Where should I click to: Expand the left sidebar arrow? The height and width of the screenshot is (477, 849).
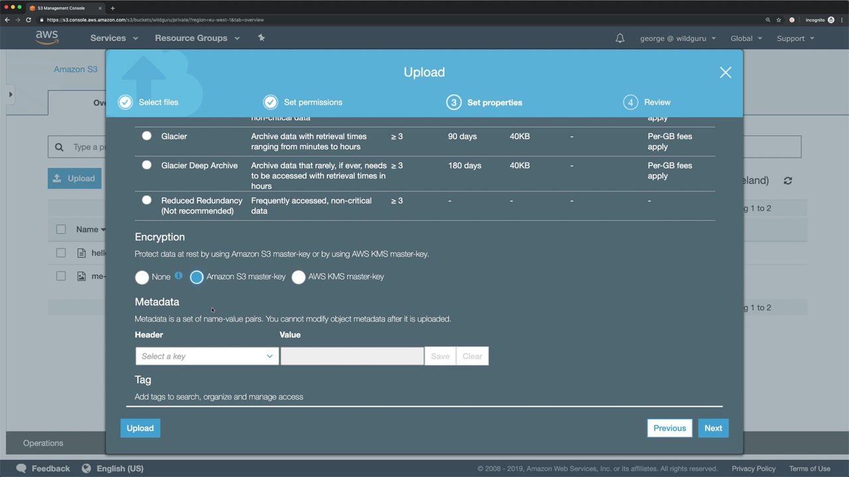(10, 94)
